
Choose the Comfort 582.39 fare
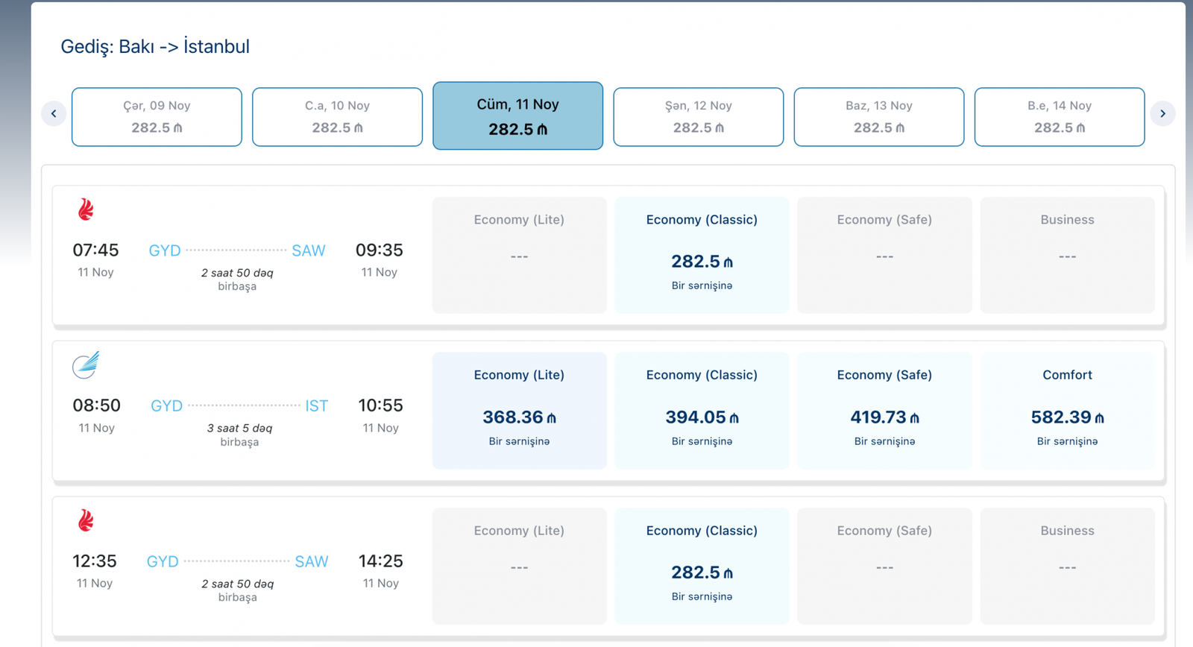click(1067, 411)
